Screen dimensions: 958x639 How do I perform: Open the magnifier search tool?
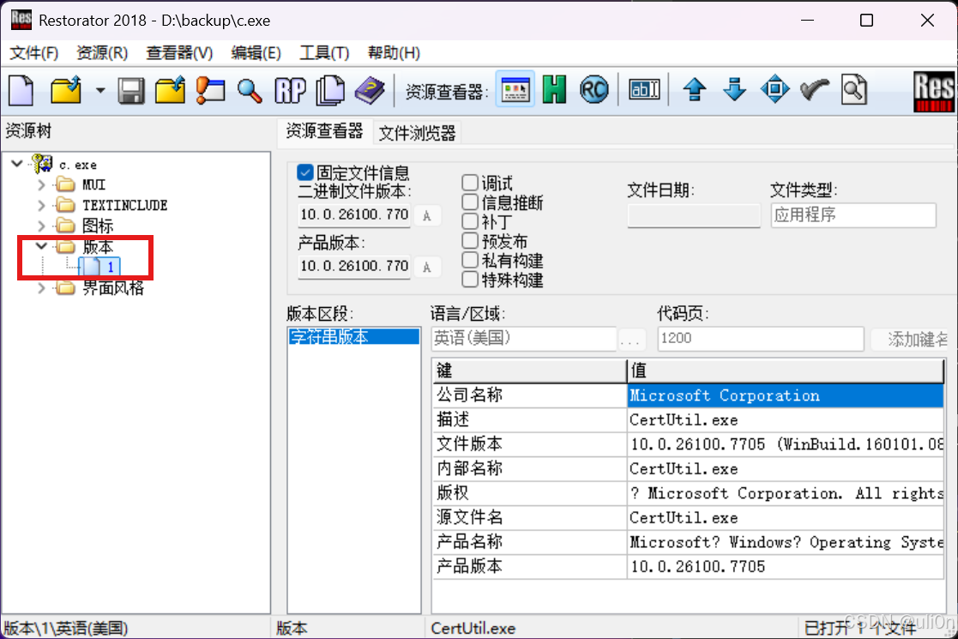(x=250, y=91)
